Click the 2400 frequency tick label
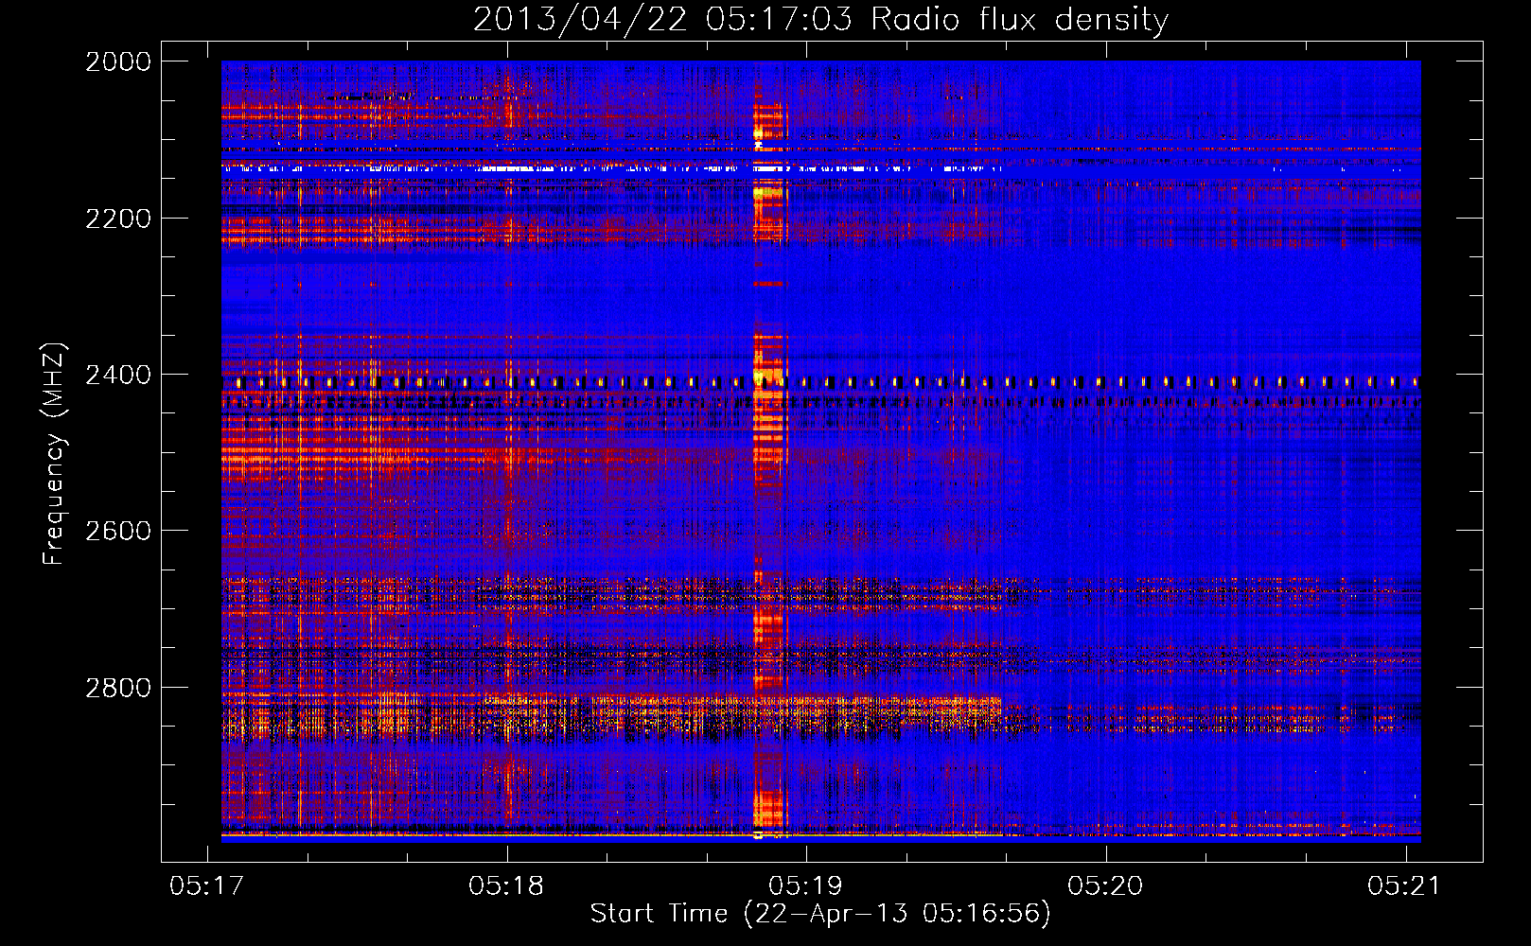Image resolution: width=1531 pixels, height=946 pixels. click(118, 375)
